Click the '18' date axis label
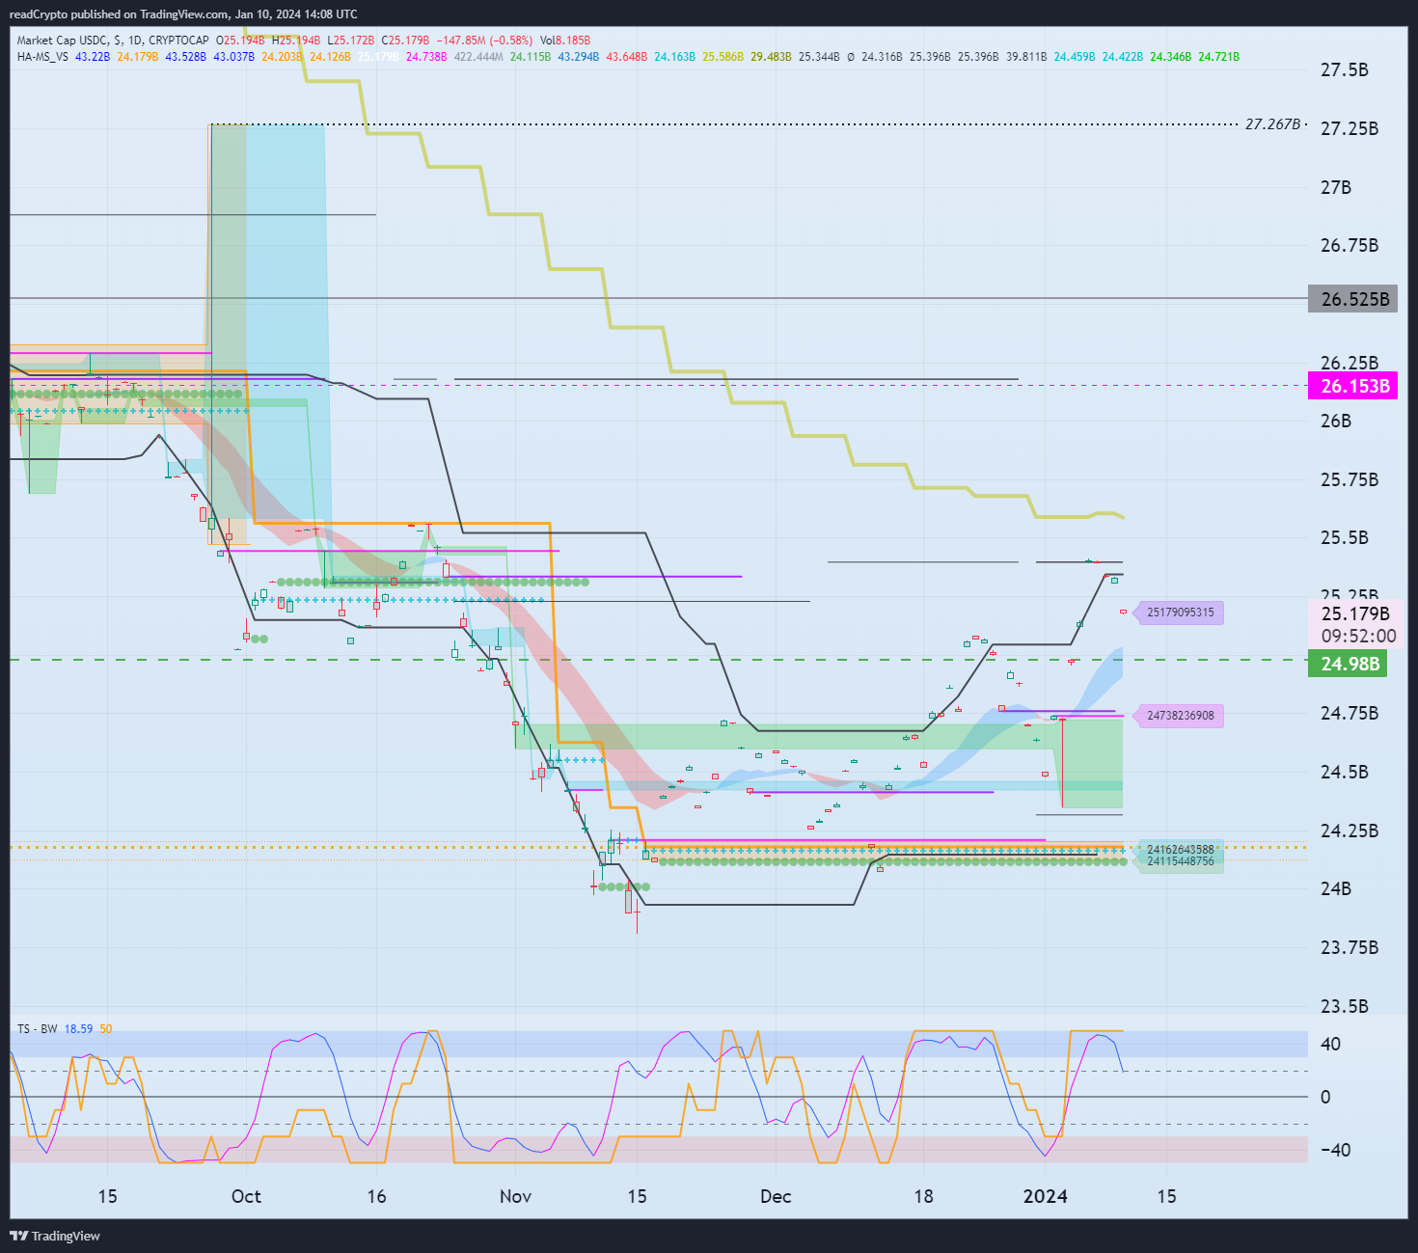The height and width of the screenshot is (1253, 1418). pos(923,1196)
